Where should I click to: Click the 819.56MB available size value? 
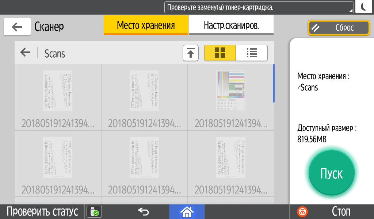point(312,139)
